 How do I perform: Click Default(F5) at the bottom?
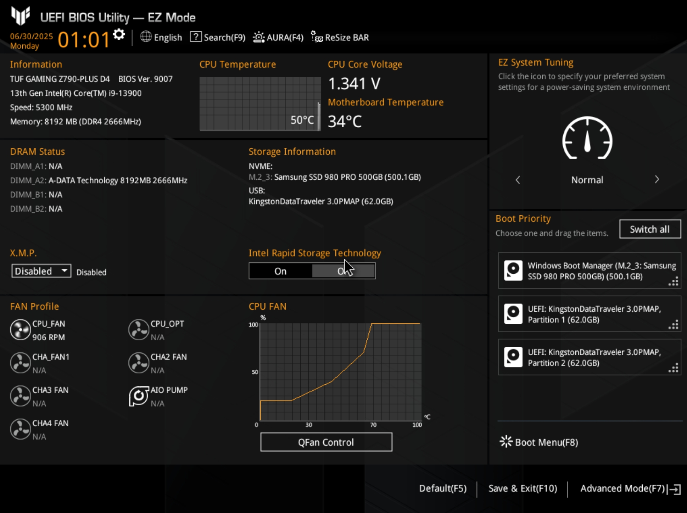coord(443,489)
